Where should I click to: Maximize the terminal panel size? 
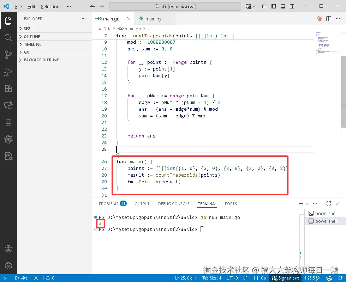click(329, 204)
